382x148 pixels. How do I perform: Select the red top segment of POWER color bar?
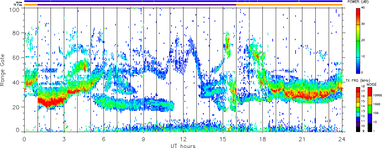pyautogui.click(x=358, y=16)
